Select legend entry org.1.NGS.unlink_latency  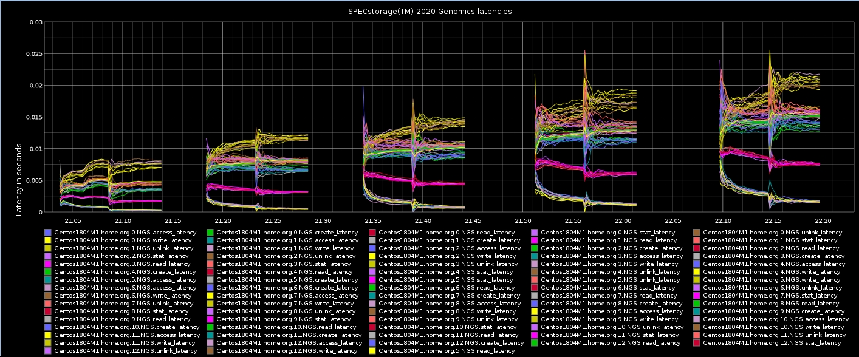point(120,248)
